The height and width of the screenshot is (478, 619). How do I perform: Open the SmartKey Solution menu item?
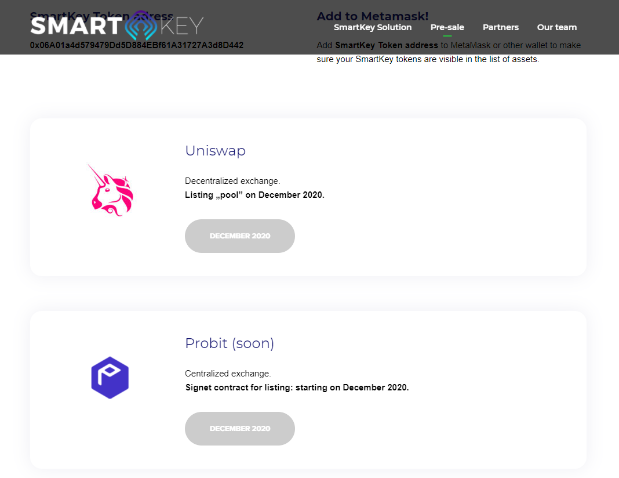coord(373,27)
